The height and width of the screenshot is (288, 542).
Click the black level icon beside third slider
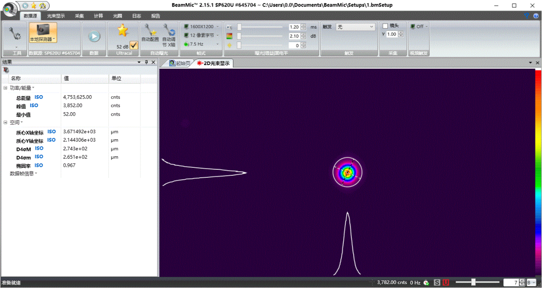point(229,45)
